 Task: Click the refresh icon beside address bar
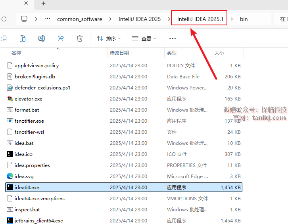point(4,19)
